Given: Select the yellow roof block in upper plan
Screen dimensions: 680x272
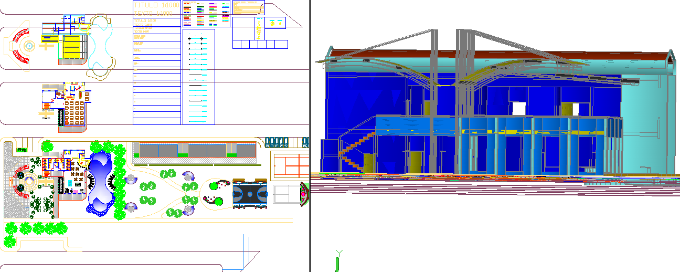Looking at the screenshot, I should (73, 48).
